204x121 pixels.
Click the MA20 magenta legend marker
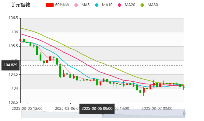[x=120, y=5]
